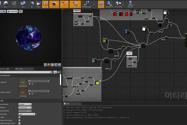Select the plane preview mesh shape

tap(52, 65)
